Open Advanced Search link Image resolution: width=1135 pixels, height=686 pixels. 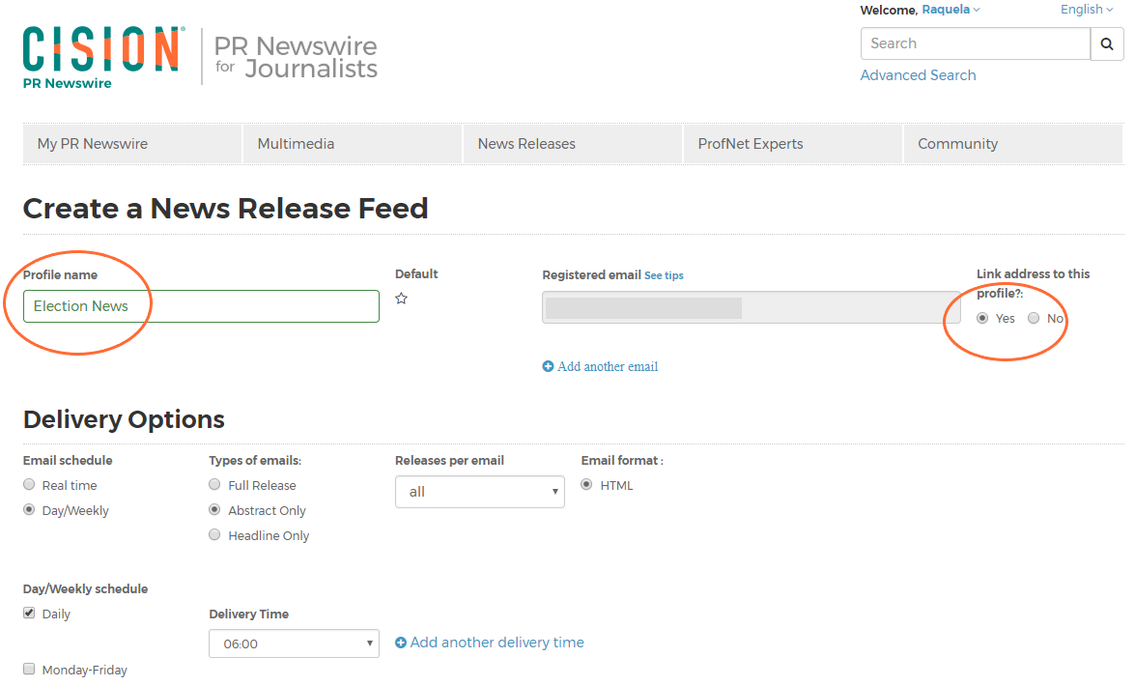918,75
